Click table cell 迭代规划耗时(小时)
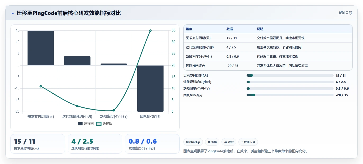The image size is (363, 164). click(x=200, y=47)
